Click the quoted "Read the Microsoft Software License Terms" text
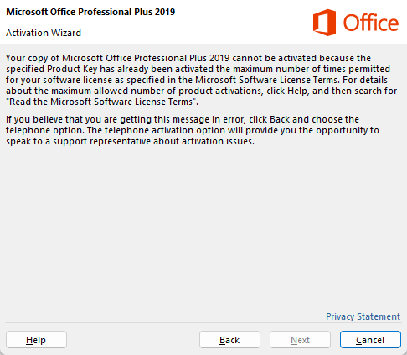 point(100,102)
